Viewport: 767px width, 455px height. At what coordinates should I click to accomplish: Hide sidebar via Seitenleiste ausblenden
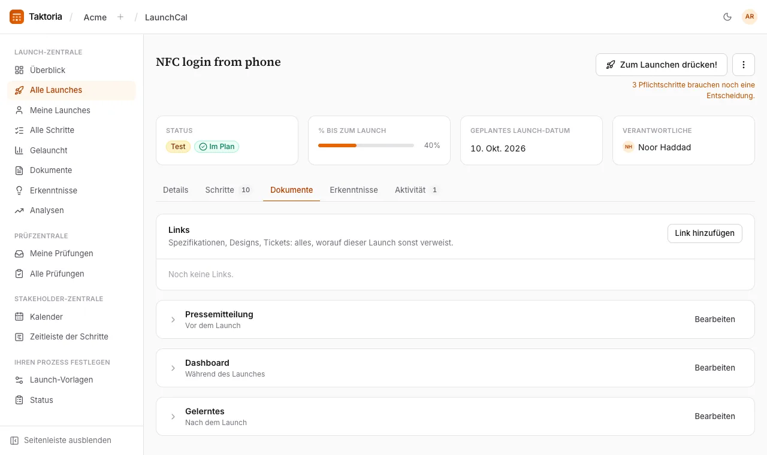click(61, 440)
